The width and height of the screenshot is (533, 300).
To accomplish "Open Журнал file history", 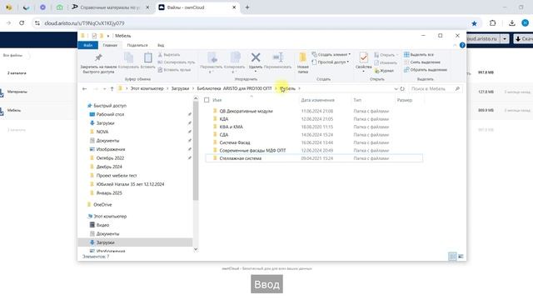I will click(384, 71).
